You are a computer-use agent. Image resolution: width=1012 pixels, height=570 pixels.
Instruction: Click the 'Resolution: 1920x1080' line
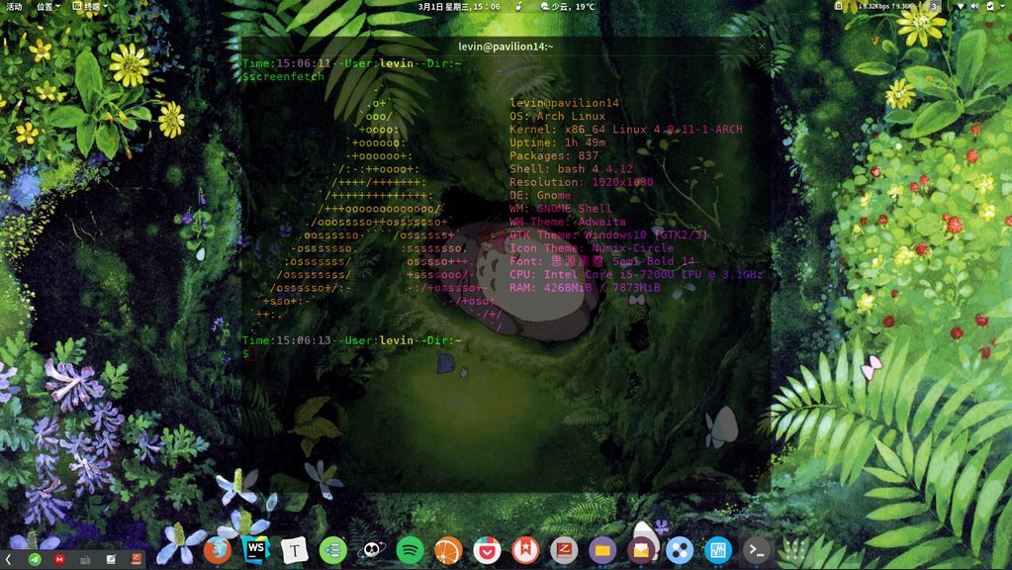tap(582, 182)
